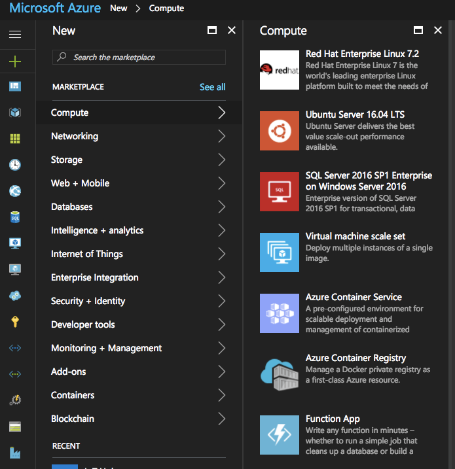The image size is (455, 469).
Task: Open the green grid All resources icon
Action: pos(15,139)
